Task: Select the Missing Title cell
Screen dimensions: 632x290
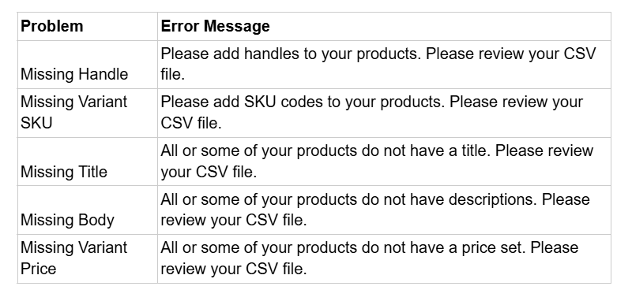Action: pyautogui.click(x=87, y=162)
